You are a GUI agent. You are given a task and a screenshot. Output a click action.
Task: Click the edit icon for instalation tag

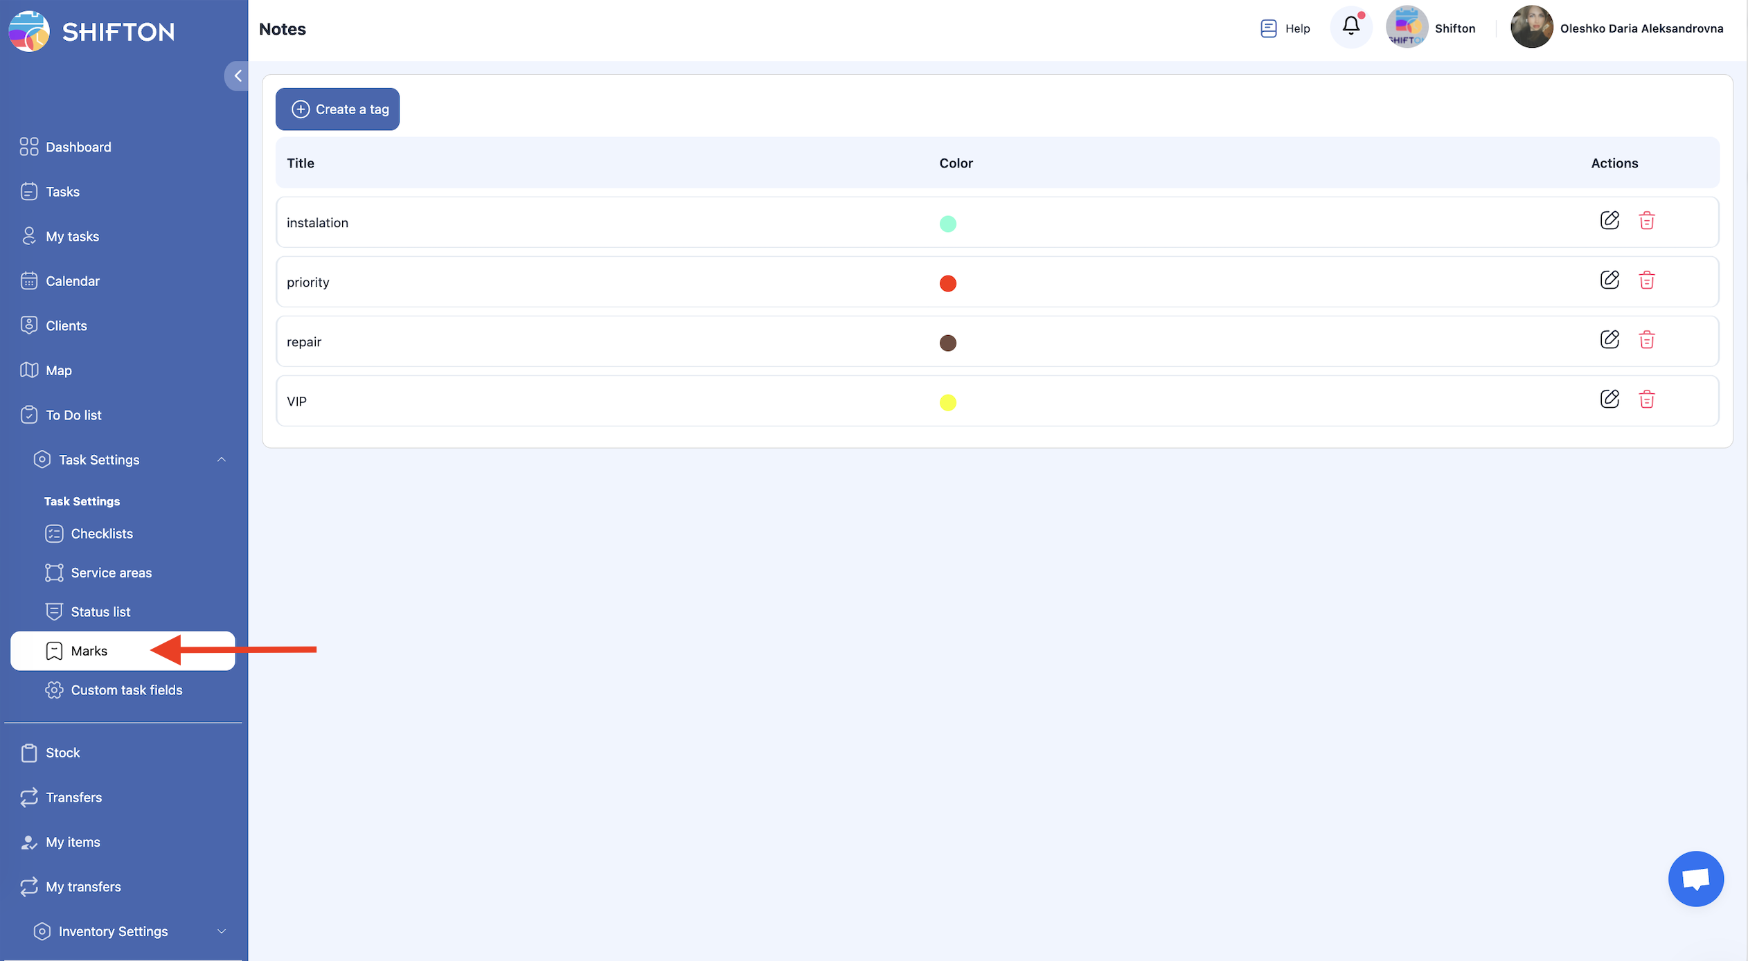[x=1609, y=221]
